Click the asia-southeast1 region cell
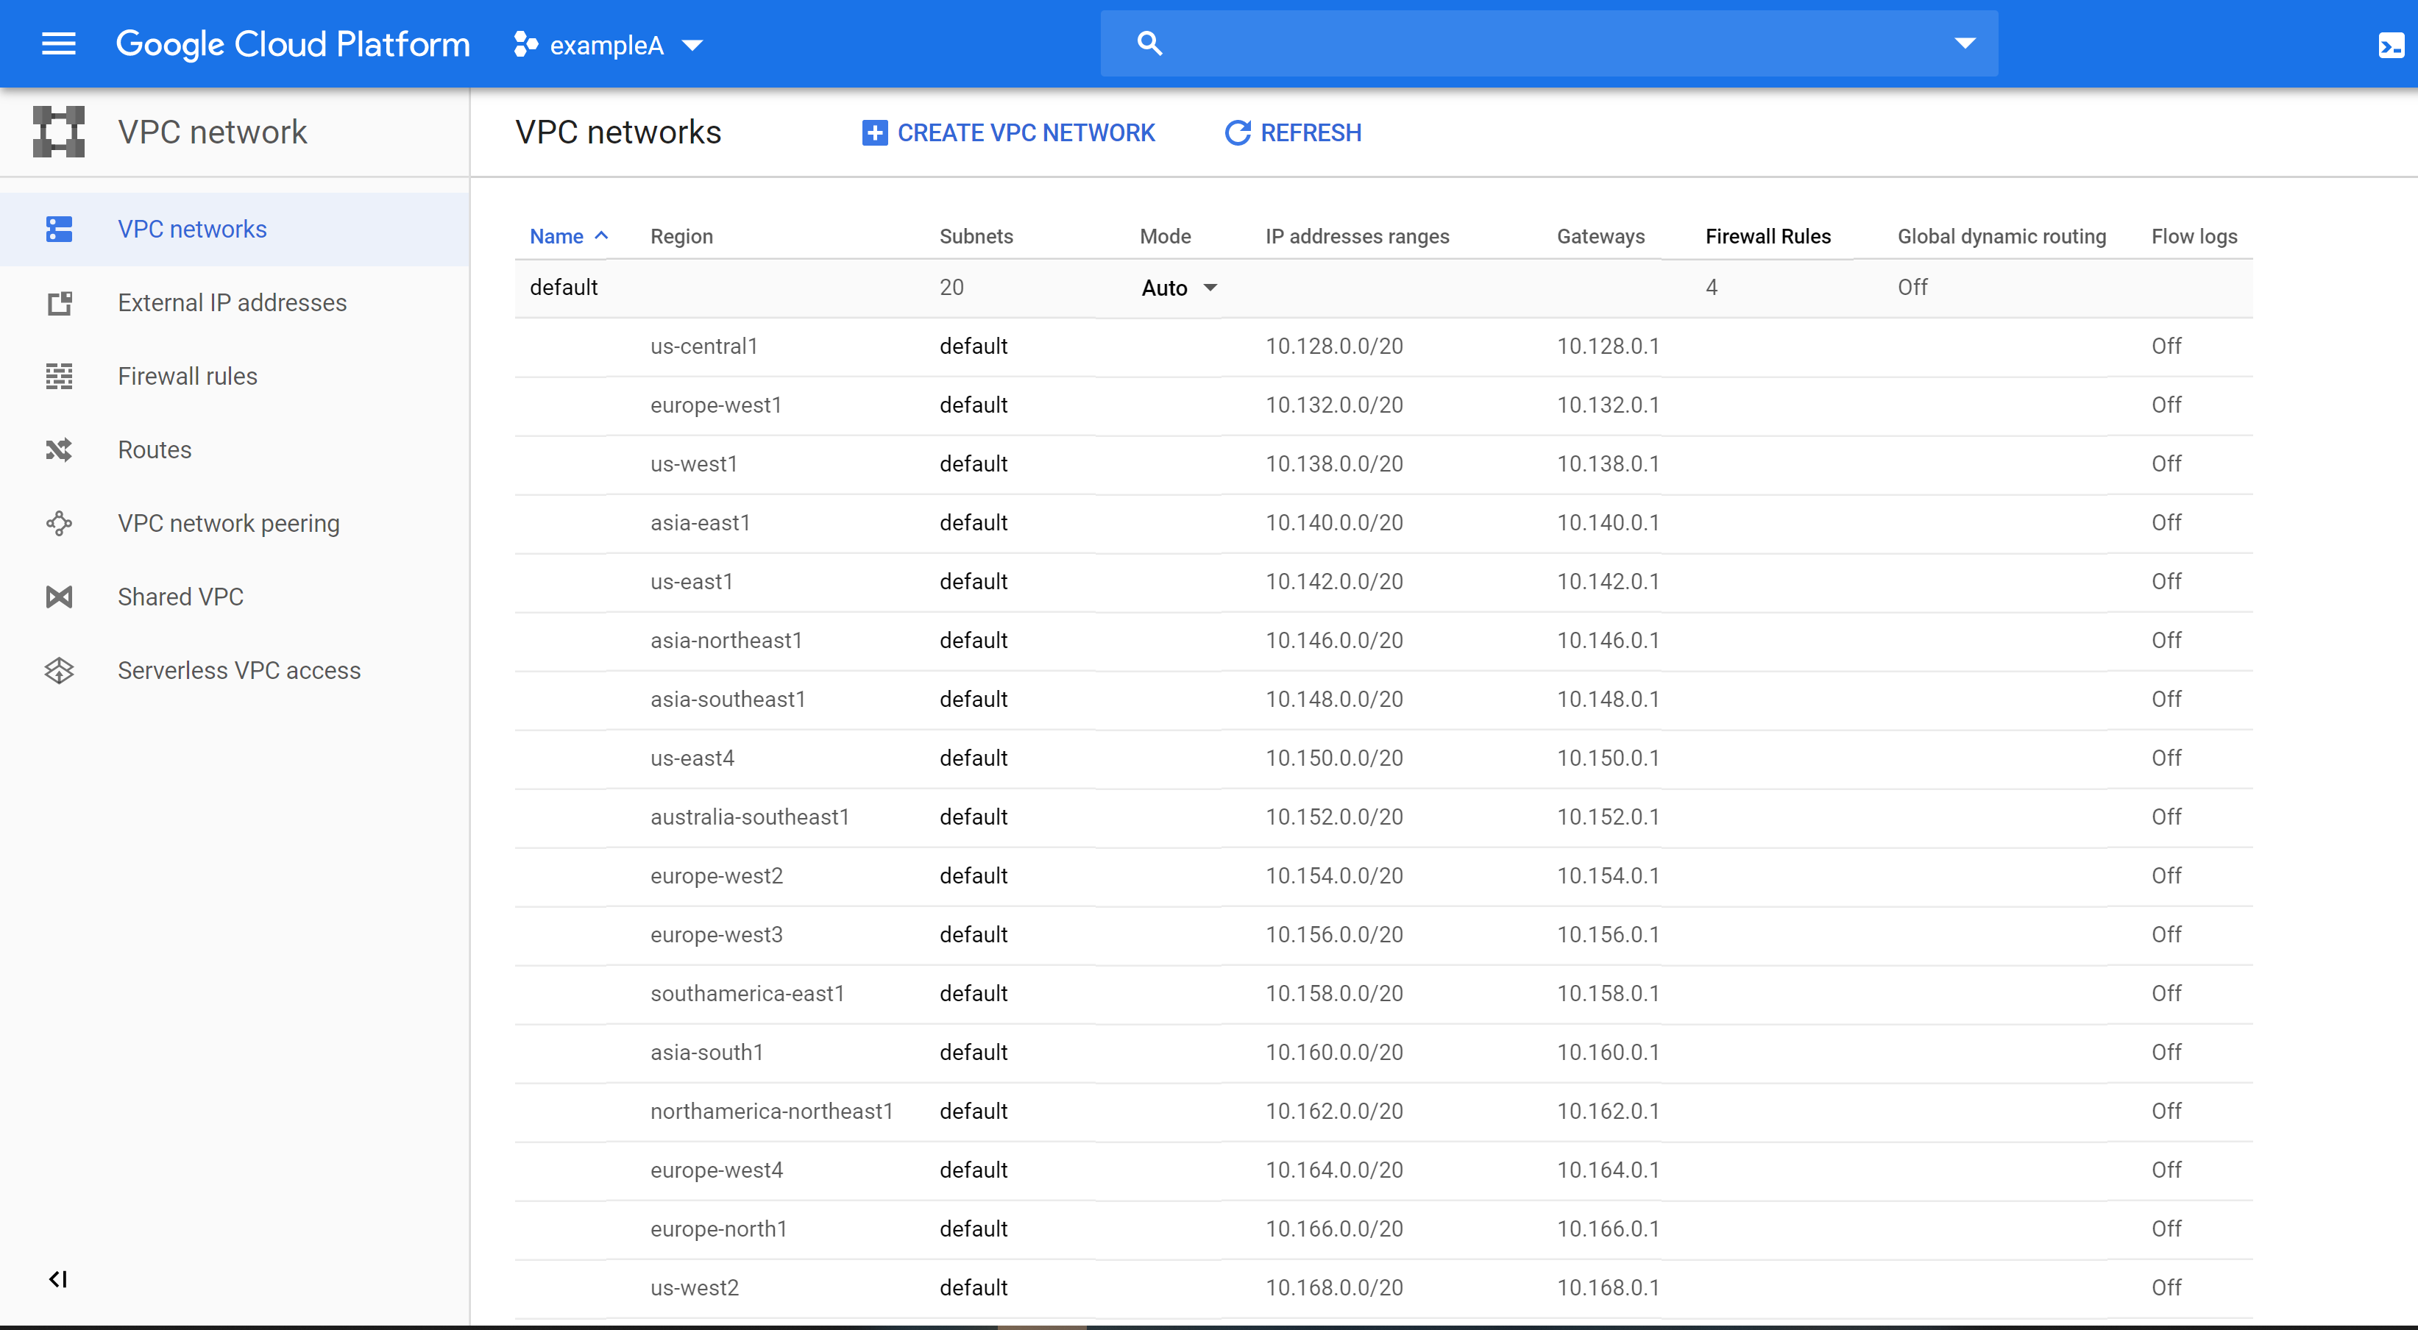The width and height of the screenshot is (2418, 1330). click(728, 700)
